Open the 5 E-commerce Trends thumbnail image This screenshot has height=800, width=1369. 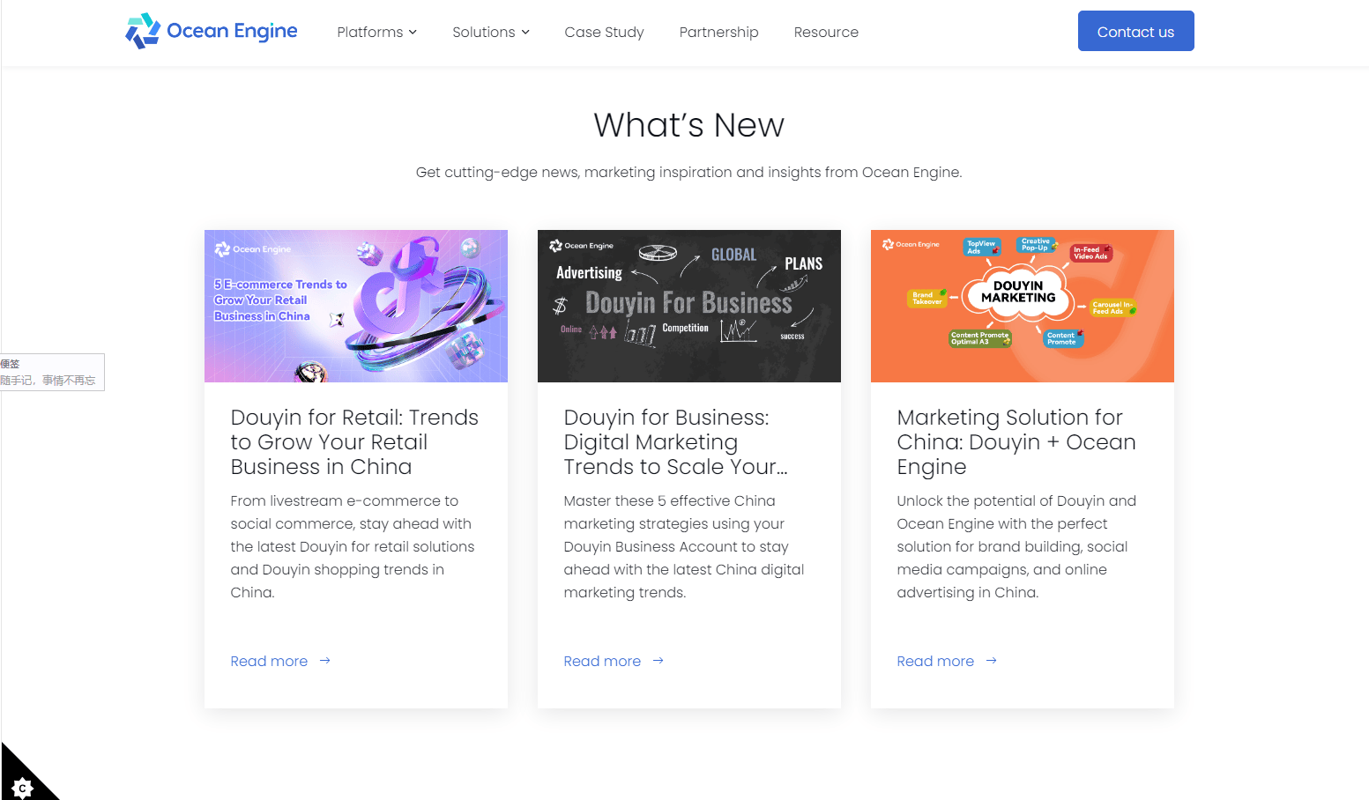pyautogui.click(x=356, y=306)
